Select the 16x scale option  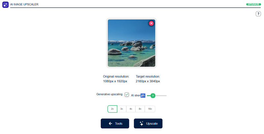coord(150,109)
